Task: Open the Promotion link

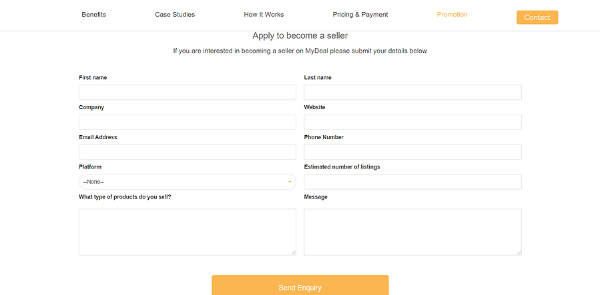Action: 452,15
